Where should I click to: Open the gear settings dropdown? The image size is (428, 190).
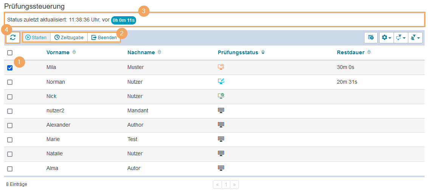pyautogui.click(x=386, y=38)
